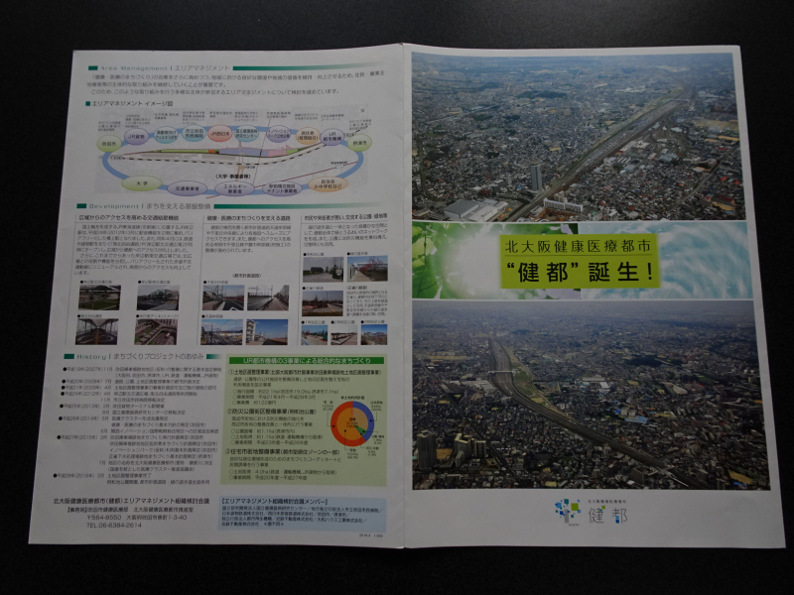794x595 pixels.
Task: Click the '岸辺駅南交通広場' photo
Action: (158, 297)
